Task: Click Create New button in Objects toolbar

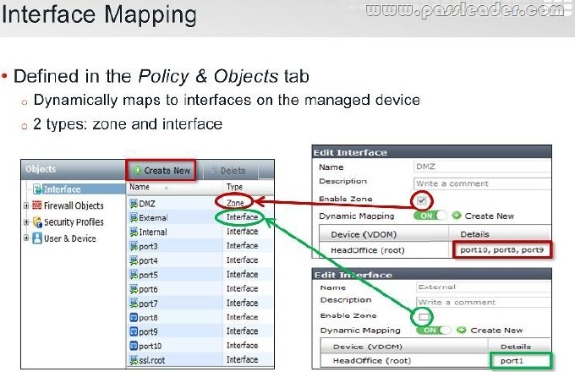Action: pyautogui.click(x=161, y=171)
